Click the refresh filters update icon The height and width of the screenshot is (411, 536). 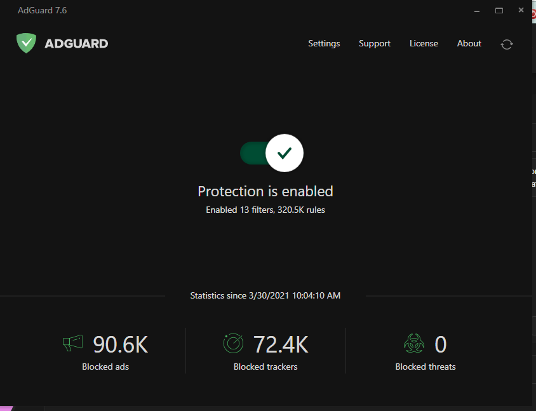coord(506,44)
